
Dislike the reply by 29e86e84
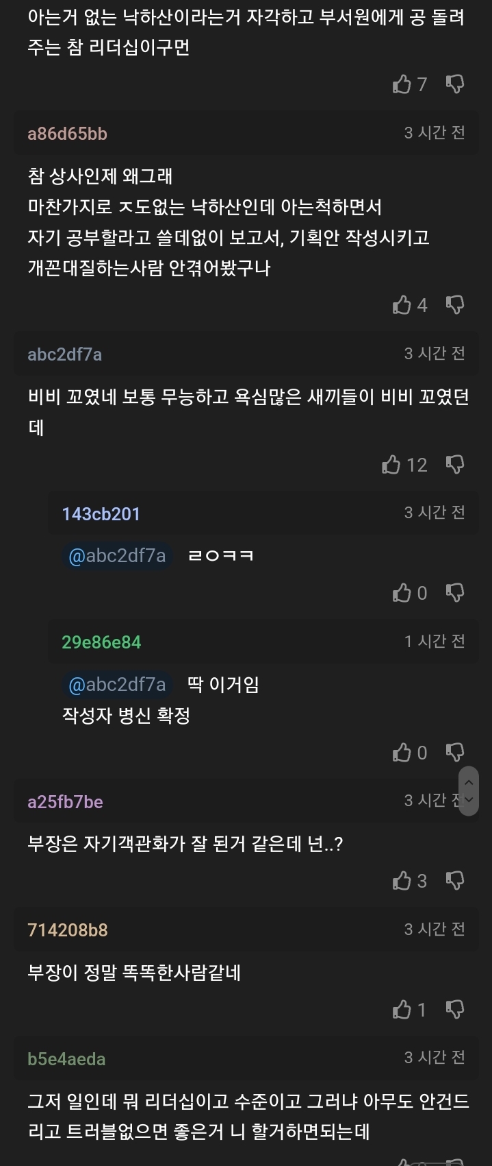point(455,753)
